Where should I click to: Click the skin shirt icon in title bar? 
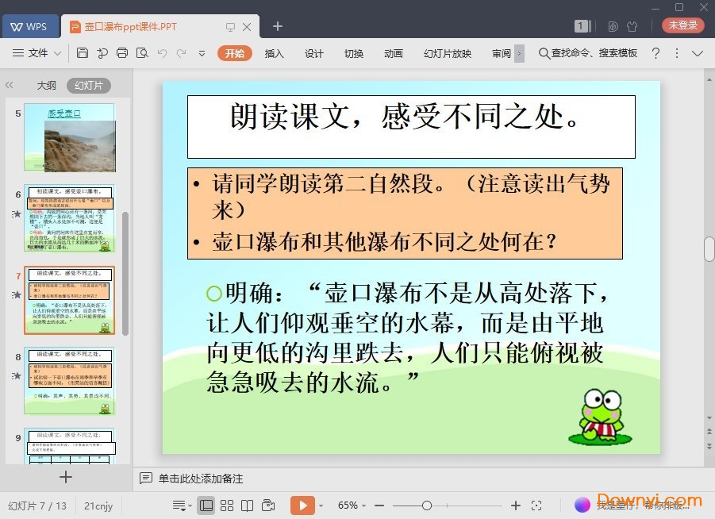[632, 26]
